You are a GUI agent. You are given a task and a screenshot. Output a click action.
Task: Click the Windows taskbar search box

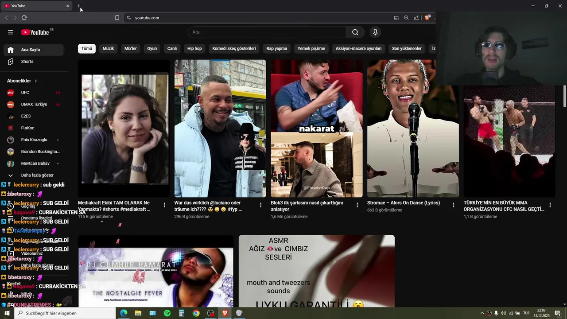65,313
